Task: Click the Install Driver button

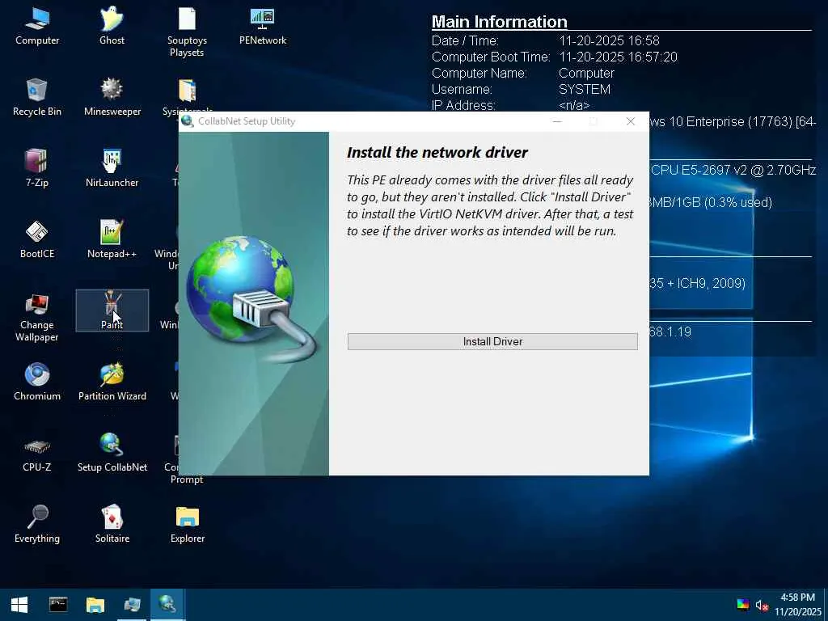Action: coord(492,342)
